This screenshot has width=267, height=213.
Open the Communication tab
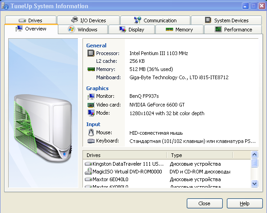click(x=155, y=20)
